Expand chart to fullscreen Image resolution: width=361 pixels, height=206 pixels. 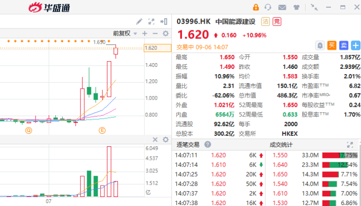(x=151, y=22)
